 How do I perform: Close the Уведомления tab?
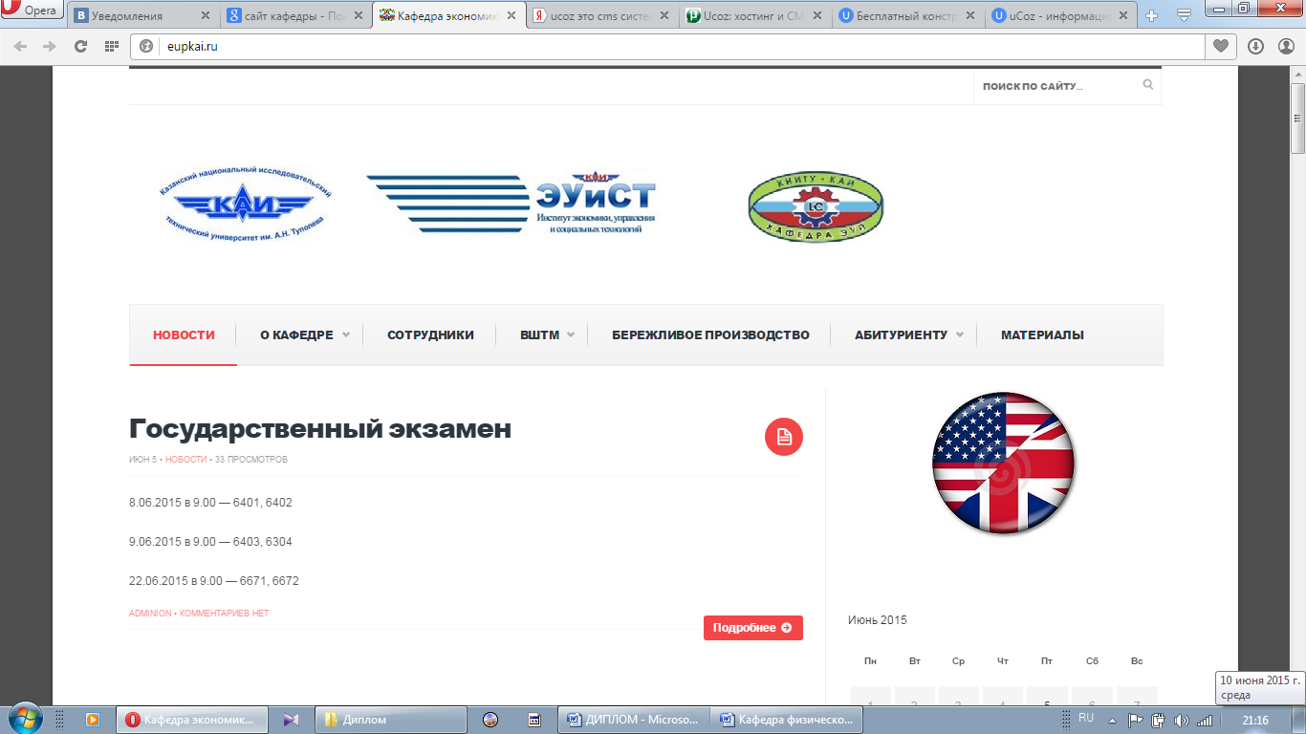(x=205, y=16)
